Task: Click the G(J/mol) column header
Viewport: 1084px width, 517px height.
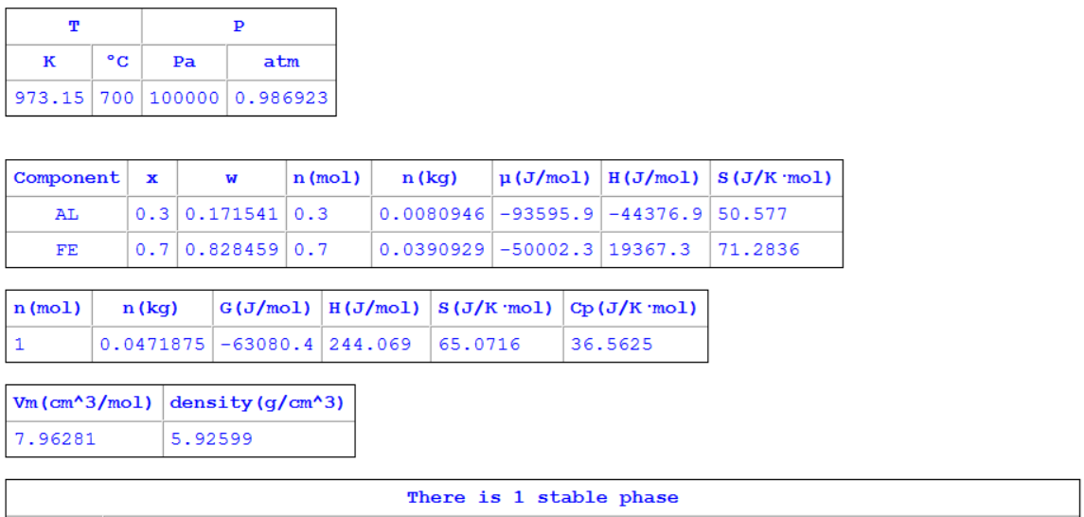Action: coord(266,308)
